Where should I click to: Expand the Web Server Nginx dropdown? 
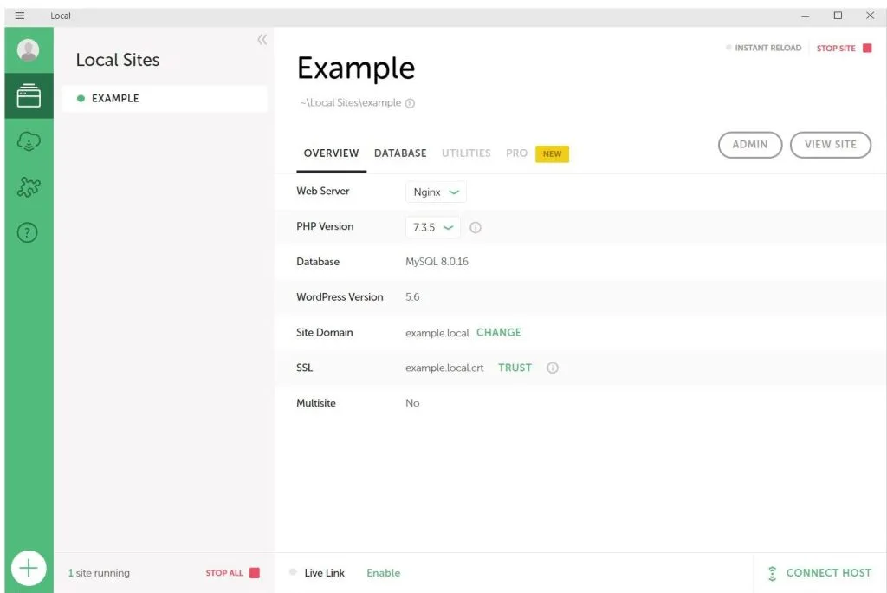pyautogui.click(x=436, y=192)
